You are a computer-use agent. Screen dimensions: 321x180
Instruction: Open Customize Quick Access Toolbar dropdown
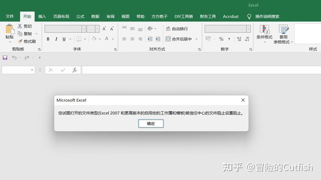pos(40,58)
